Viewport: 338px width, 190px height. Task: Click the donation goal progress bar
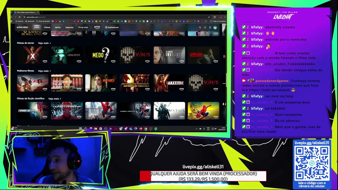(x=203, y=176)
